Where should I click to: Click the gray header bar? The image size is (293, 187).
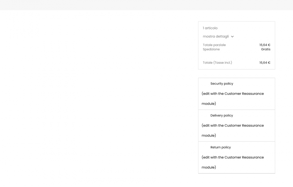[146, 5]
